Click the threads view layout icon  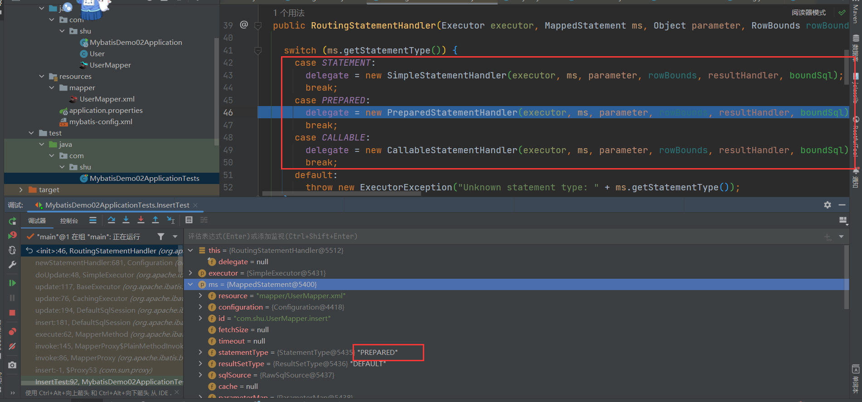click(x=92, y=220)
